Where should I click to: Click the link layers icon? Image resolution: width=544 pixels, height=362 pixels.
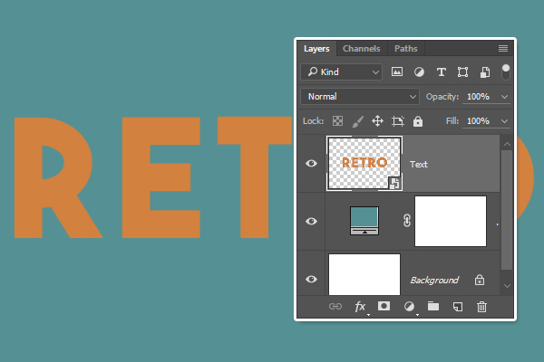[x=335, y=306]
